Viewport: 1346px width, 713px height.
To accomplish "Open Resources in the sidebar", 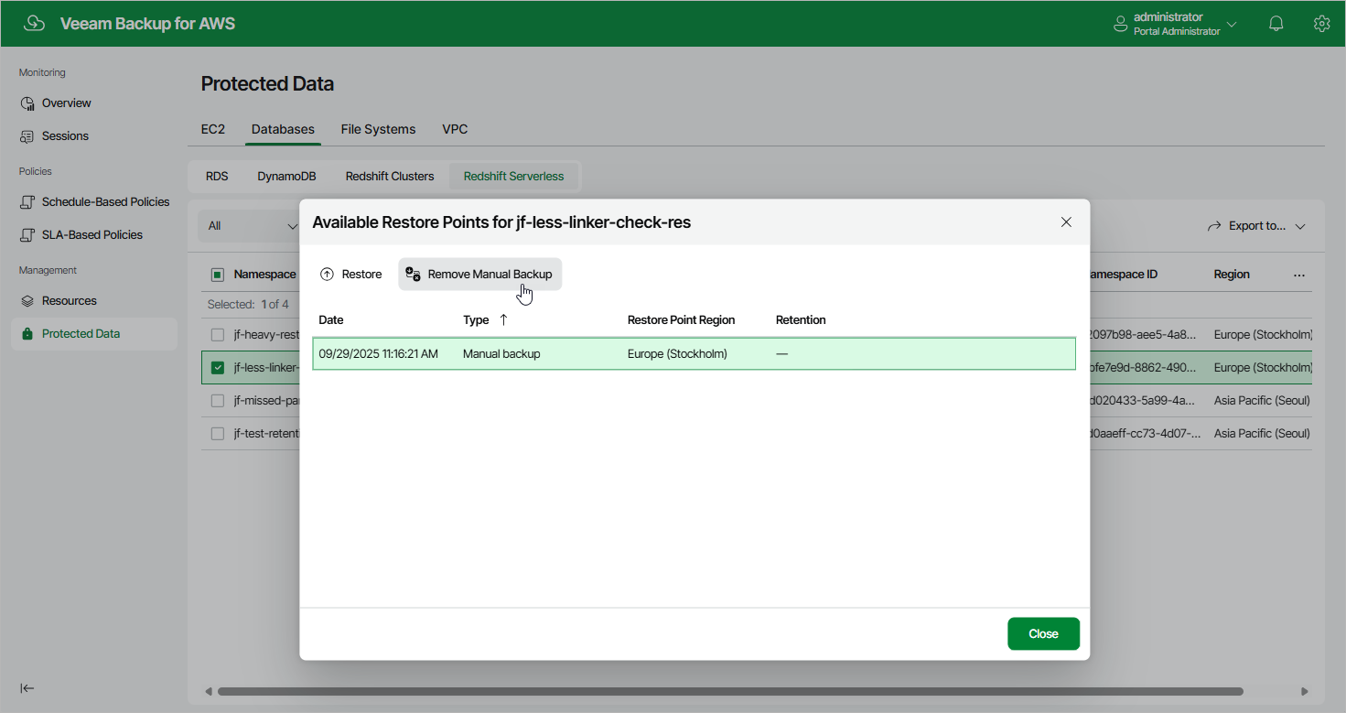I will (x=70, y=301).
